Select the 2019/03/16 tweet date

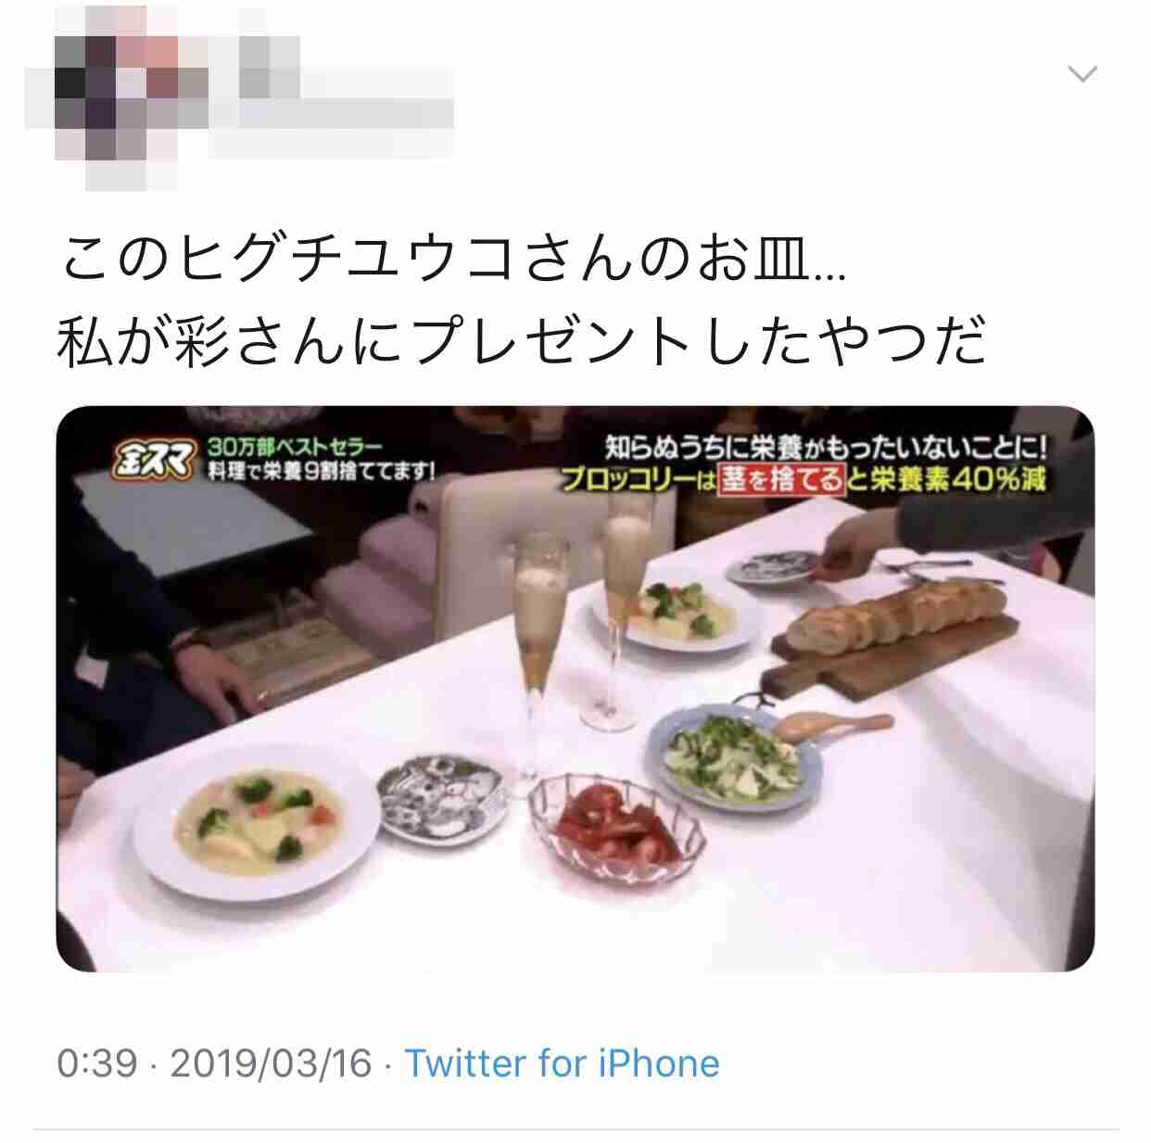272,1063
